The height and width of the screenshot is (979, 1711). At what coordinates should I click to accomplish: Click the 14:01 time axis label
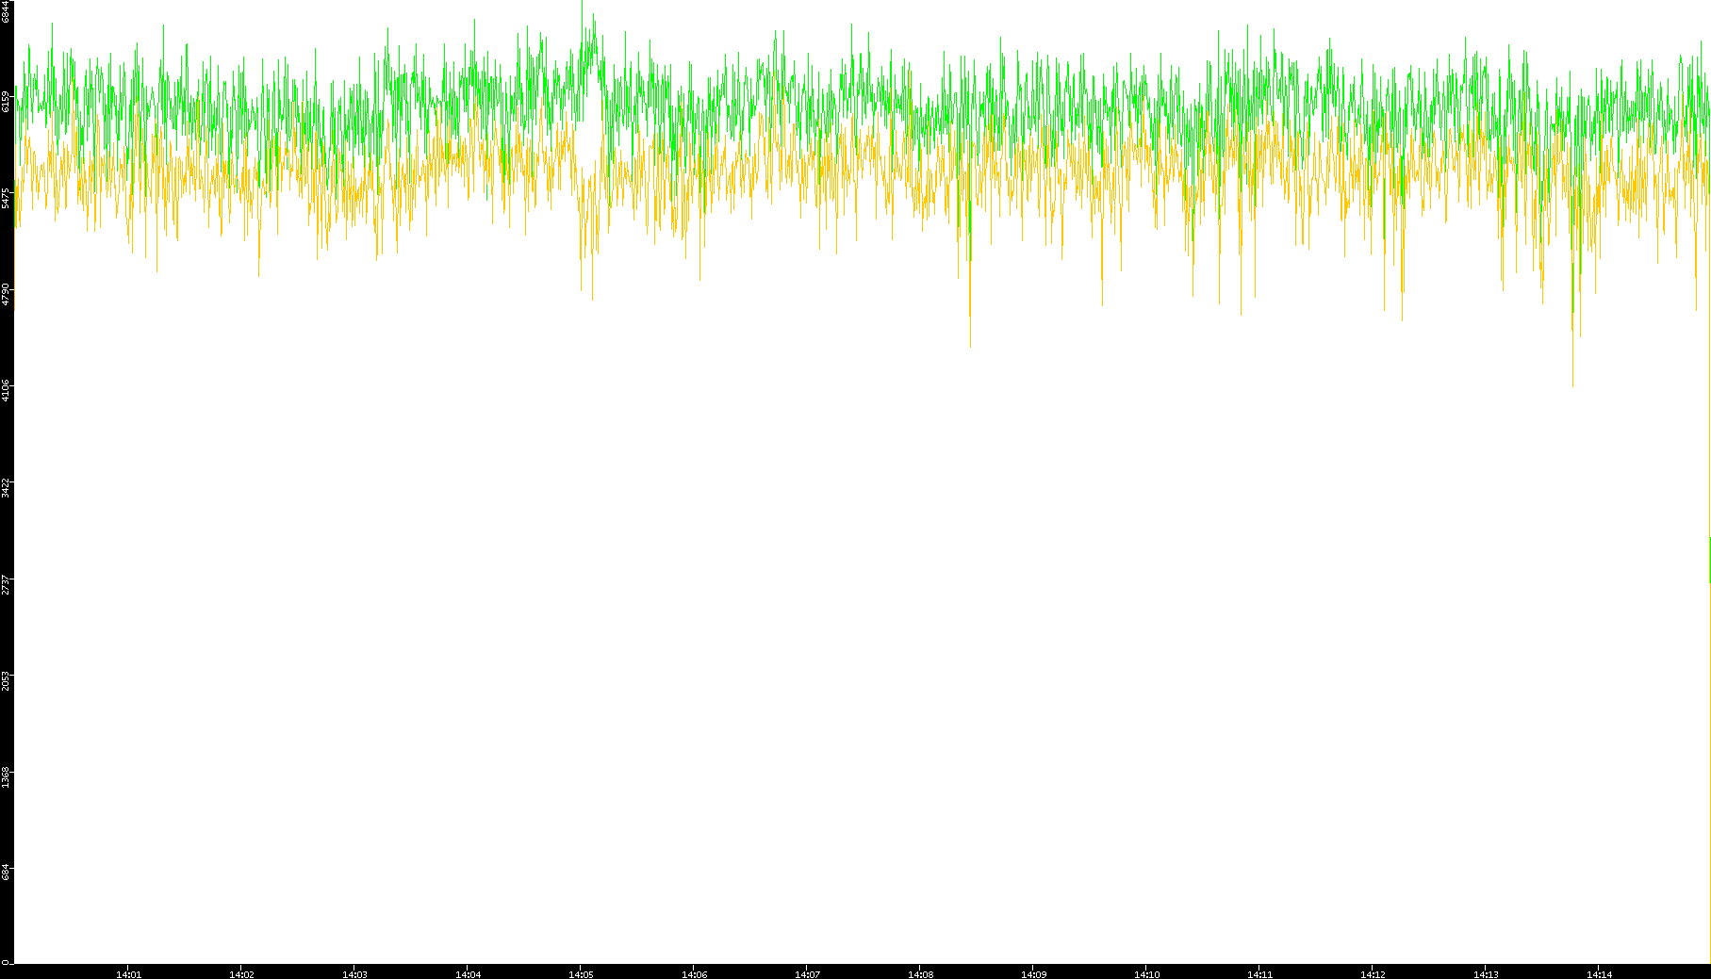tap(128, 974)
